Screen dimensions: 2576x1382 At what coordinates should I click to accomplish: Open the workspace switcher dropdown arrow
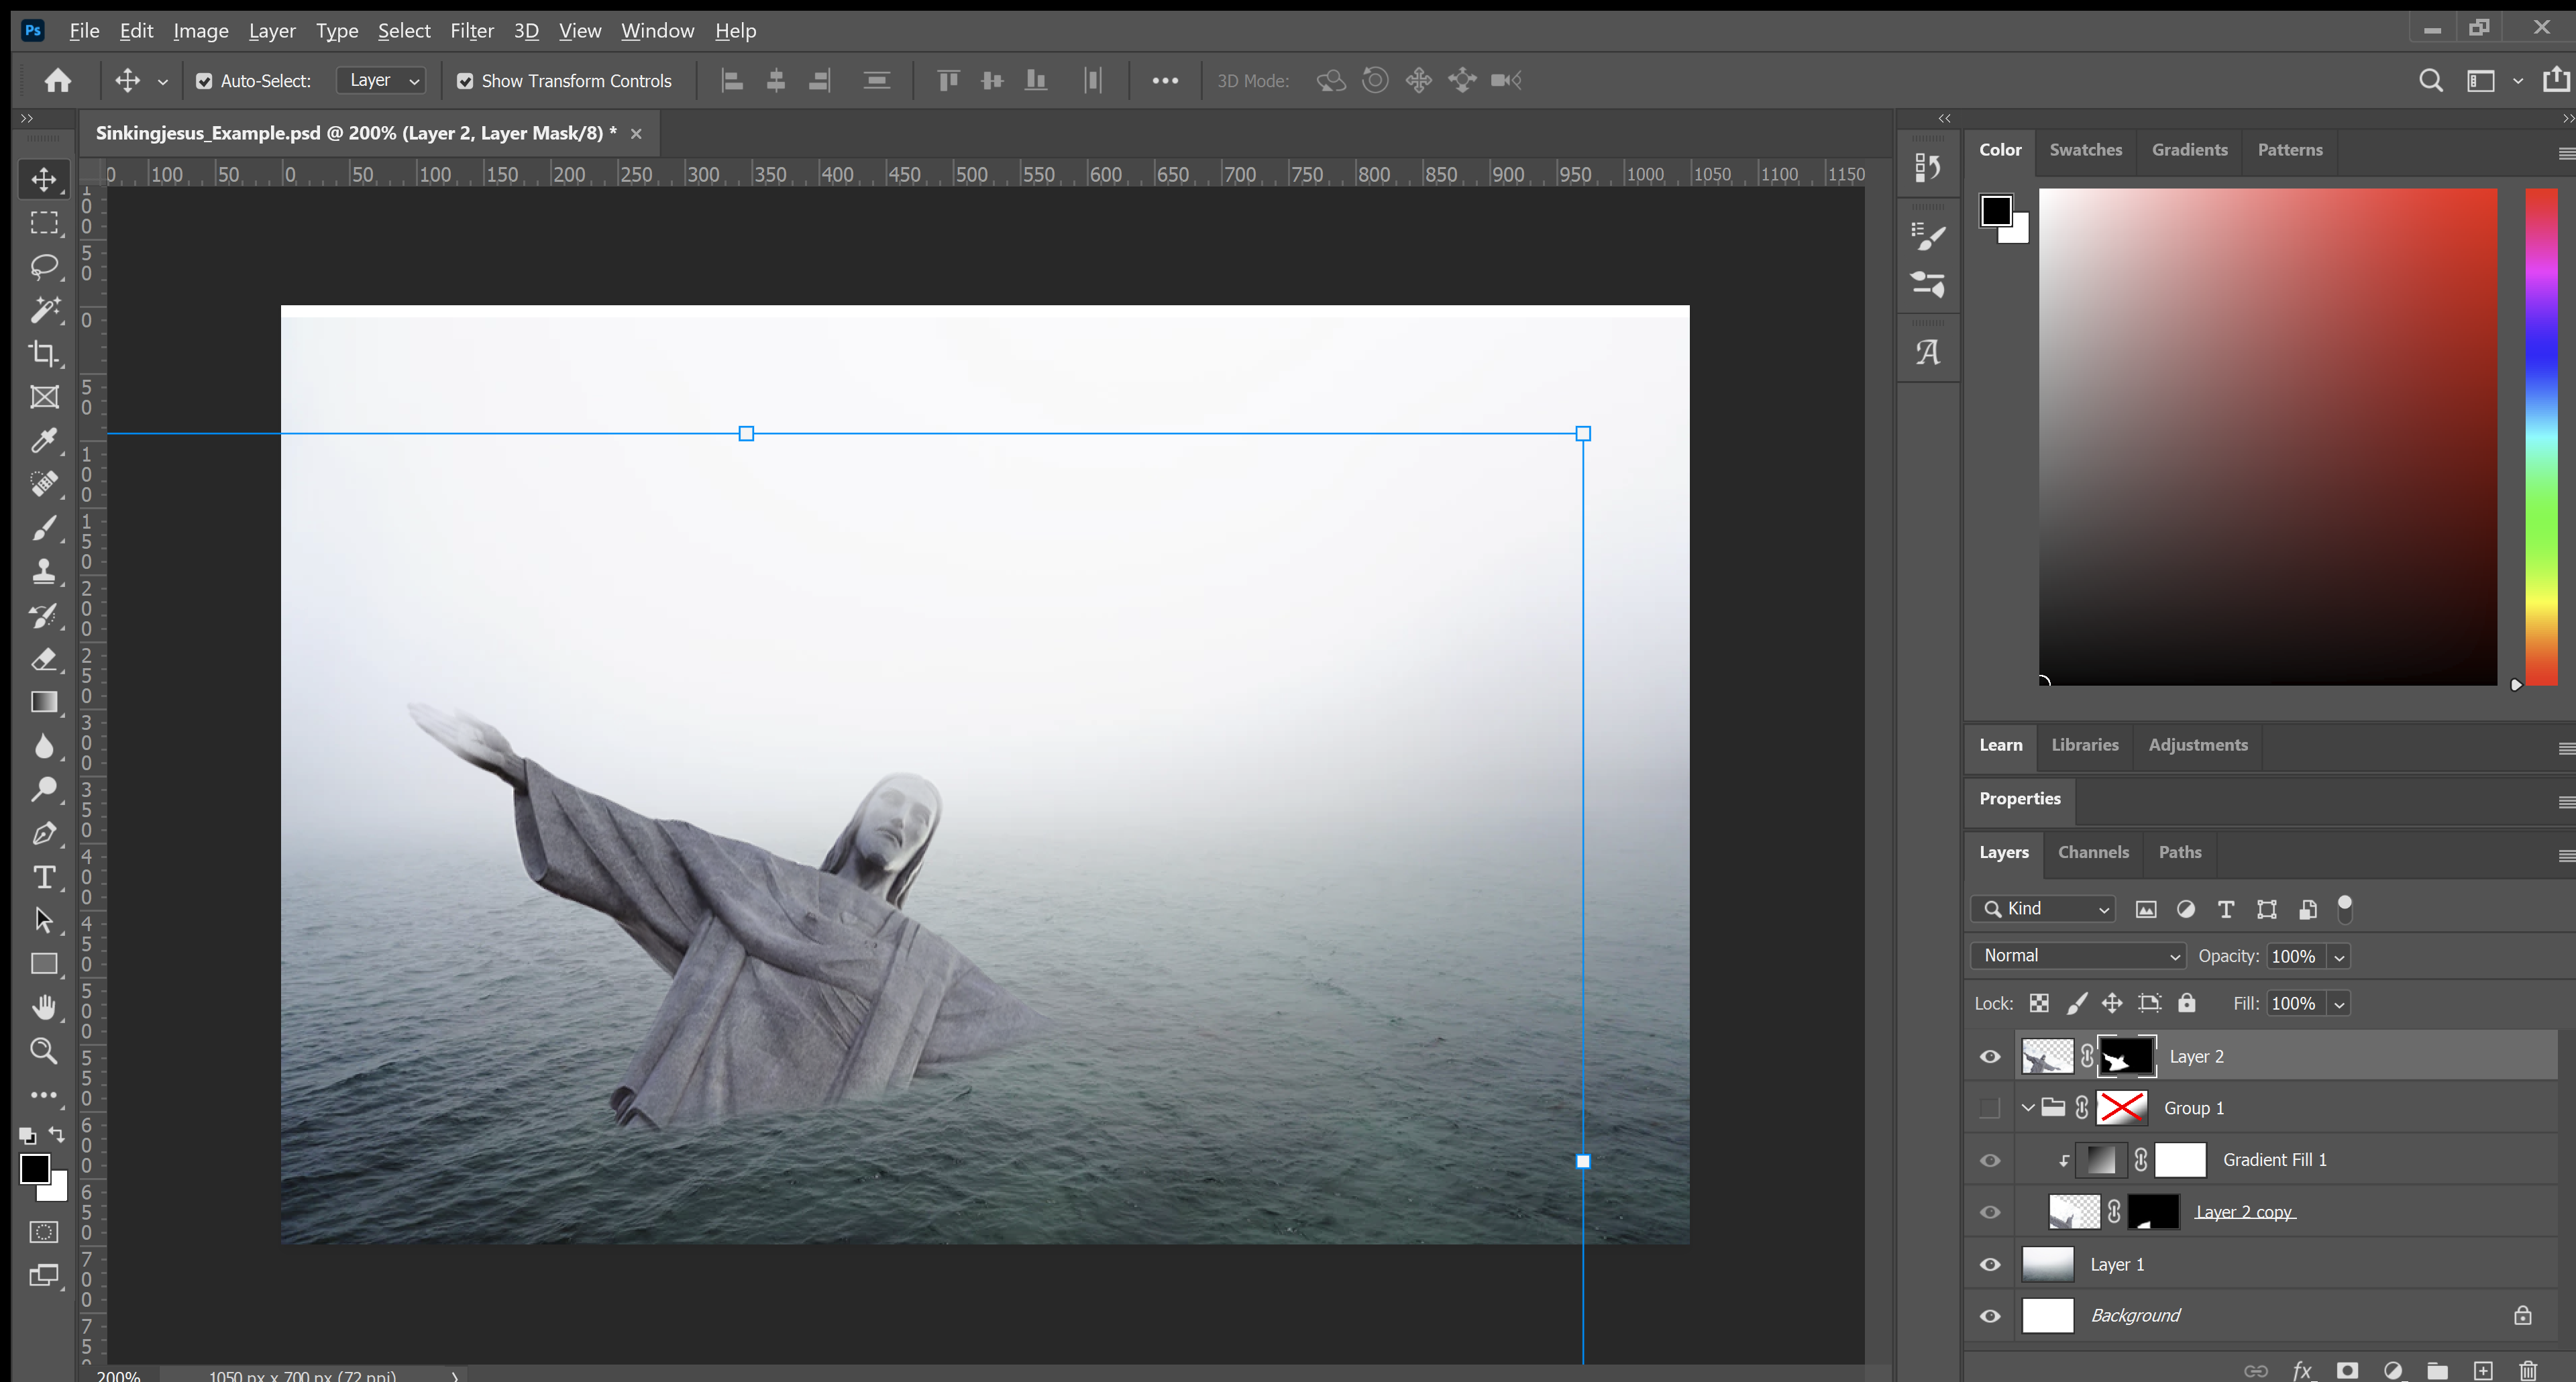click(x=2517, y=81)
